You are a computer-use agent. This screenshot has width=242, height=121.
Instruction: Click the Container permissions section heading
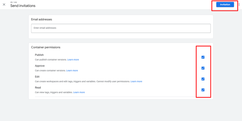(46, 47)
